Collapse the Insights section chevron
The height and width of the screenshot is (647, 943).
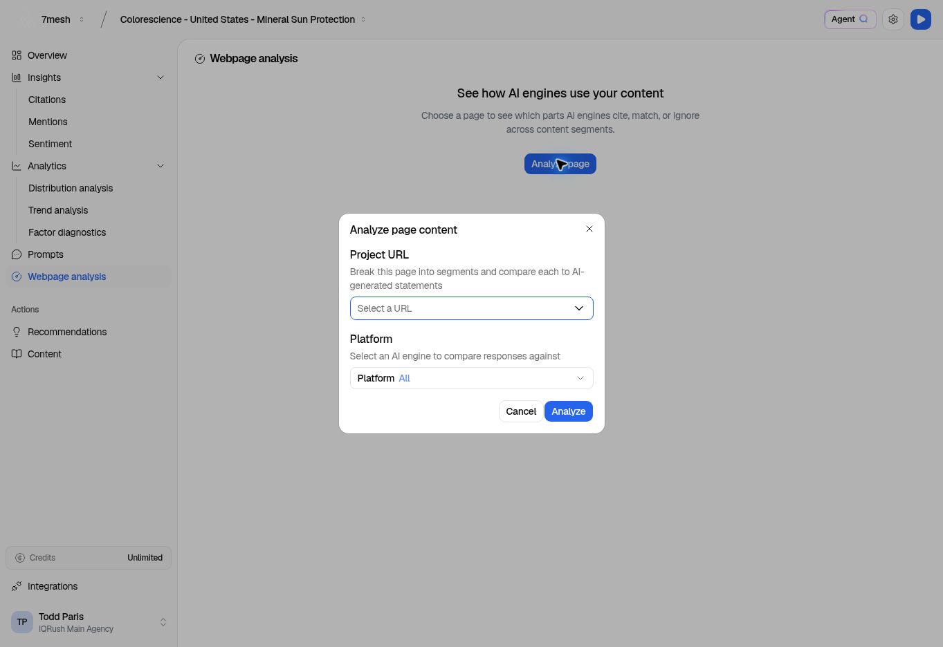[x=161, y=77]
